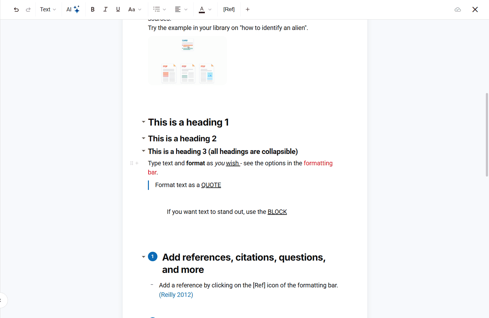Click the Redo arrow icon

coord(28,9)
